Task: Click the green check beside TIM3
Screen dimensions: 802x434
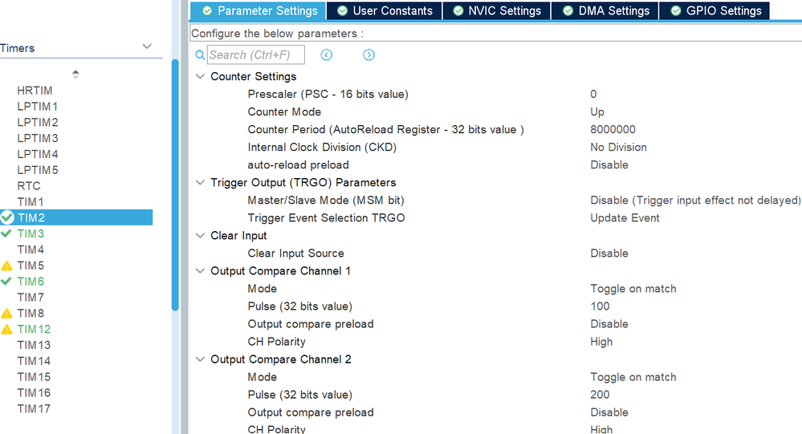Action: pos(6,233)
